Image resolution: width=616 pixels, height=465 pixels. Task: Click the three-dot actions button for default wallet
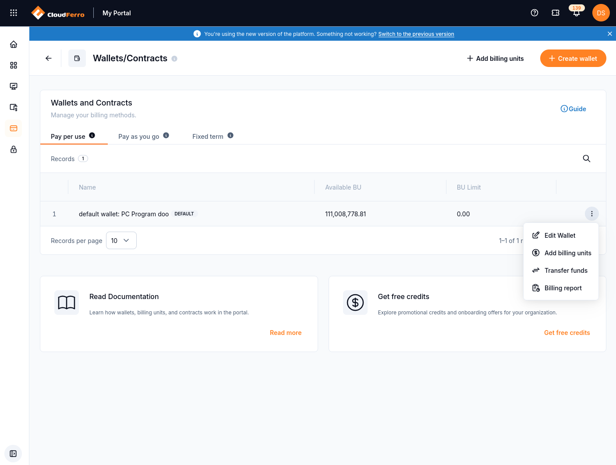click(592, 214)
